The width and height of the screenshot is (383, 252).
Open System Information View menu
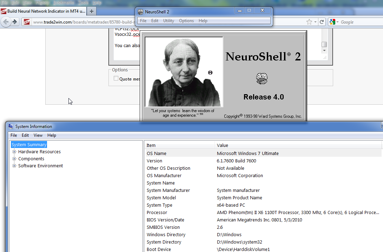(38, 135)
